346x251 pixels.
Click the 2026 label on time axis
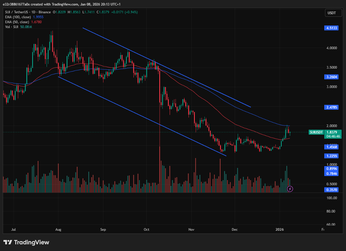pyautogui.click(x=279, y=229)
